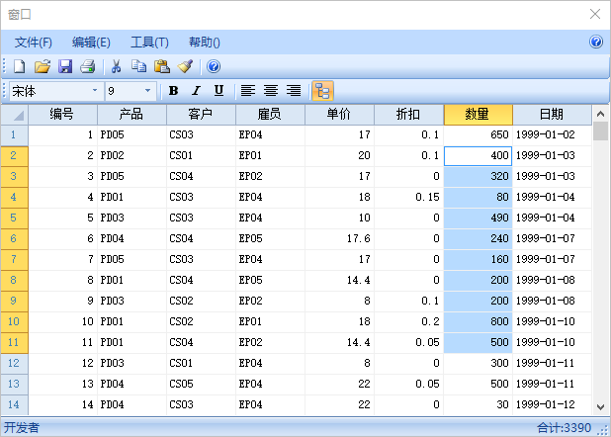Cut selection with the scissors icon
The height and width of the screenshot is (437, 611).
tap(116, 66)
